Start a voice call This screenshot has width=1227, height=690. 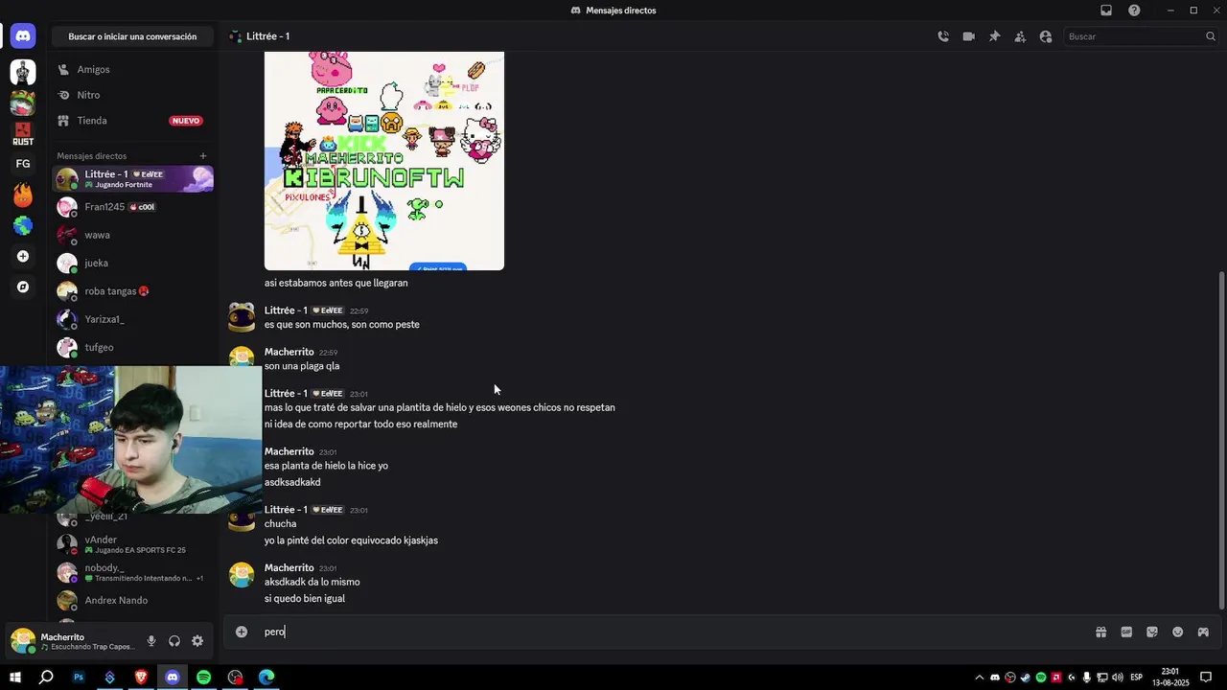click(x=943, y=36)
